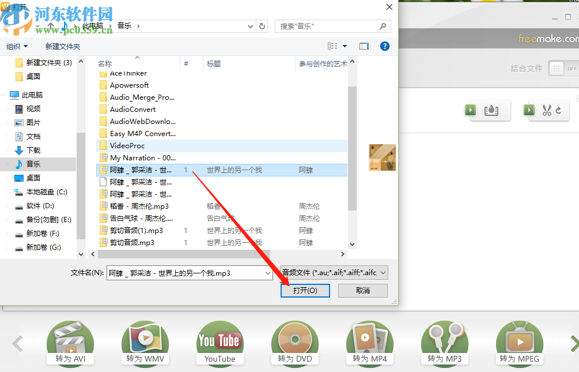Open the view options dropdown arrow
Viewport: 579px width, 372px height.
pos(345,46)
